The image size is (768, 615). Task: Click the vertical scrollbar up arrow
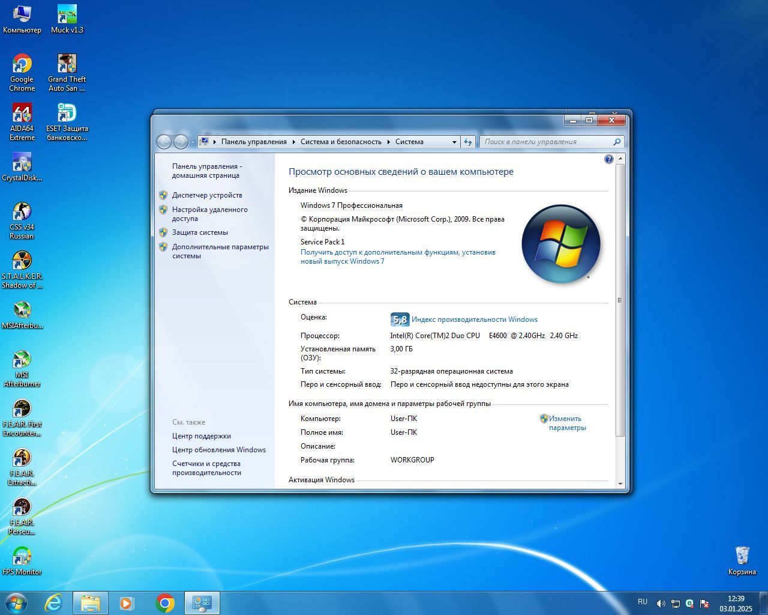click(x=620, y=158)
